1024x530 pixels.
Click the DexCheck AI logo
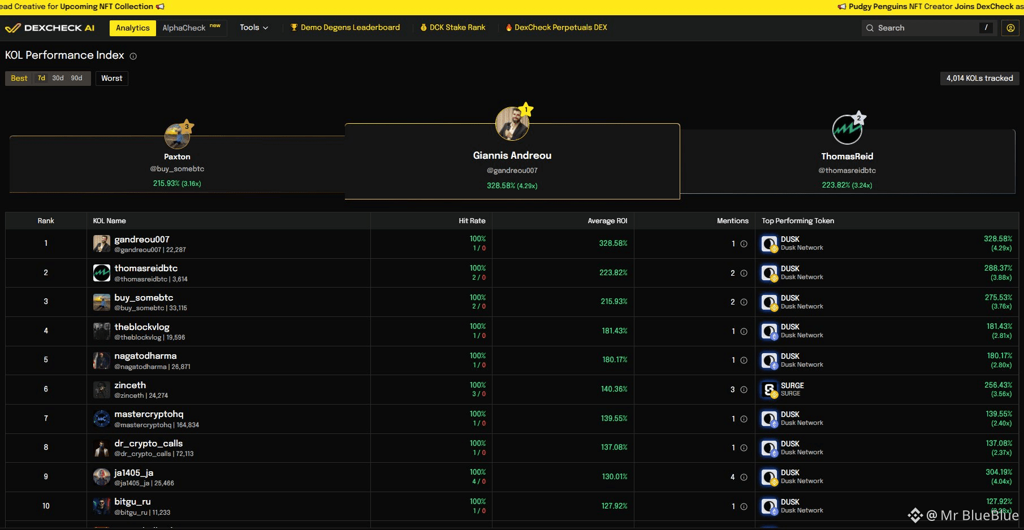(50, 28)
